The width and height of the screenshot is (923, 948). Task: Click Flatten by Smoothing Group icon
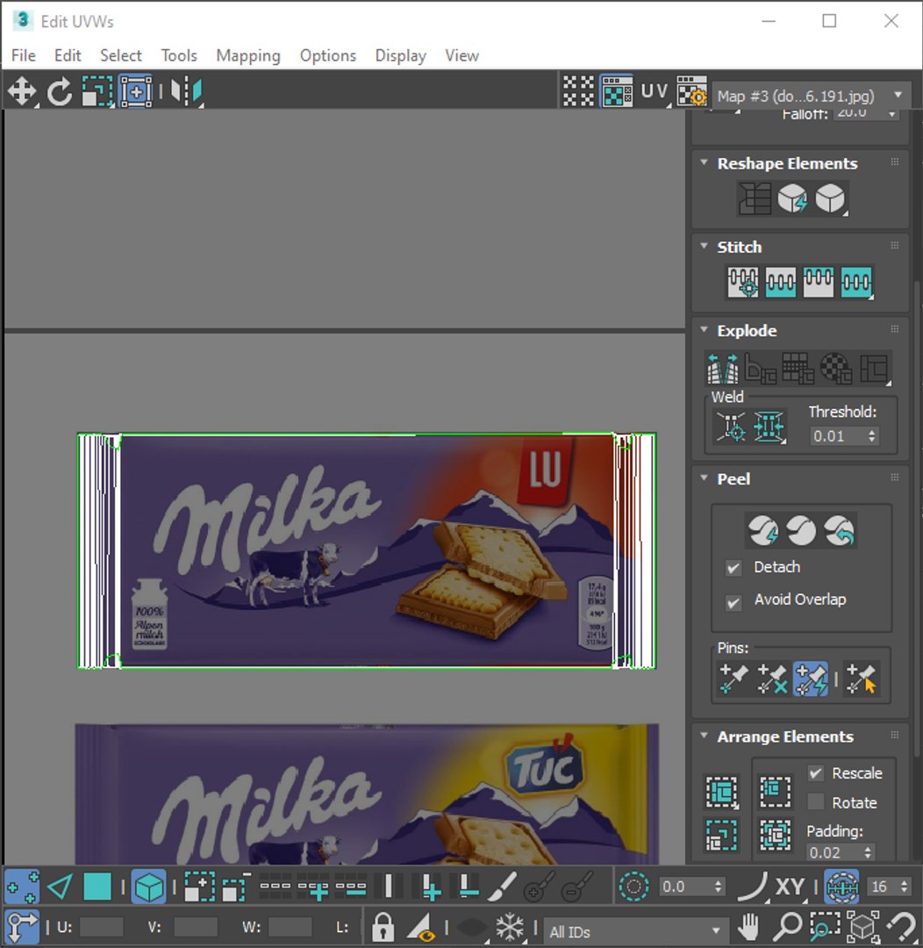coord(798,369)
